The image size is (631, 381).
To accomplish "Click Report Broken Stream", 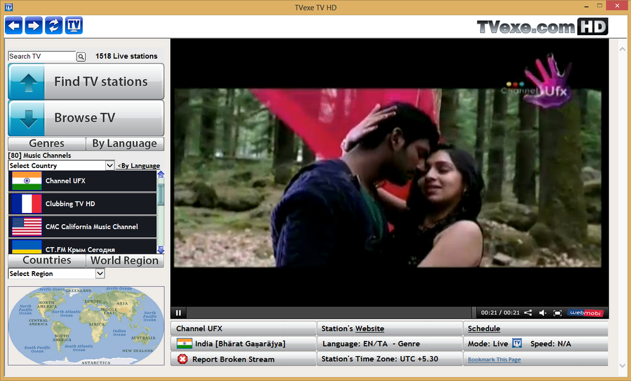I will coord(233,359).
